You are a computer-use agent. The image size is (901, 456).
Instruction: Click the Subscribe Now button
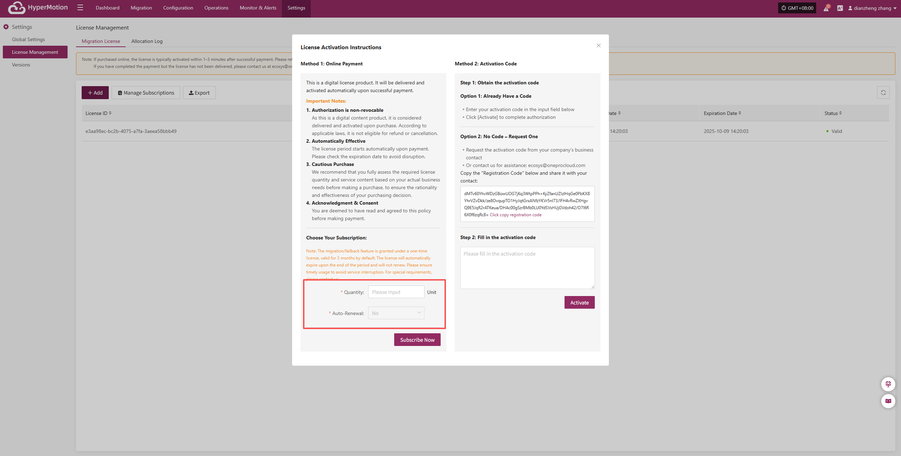[x=417, y=340]
